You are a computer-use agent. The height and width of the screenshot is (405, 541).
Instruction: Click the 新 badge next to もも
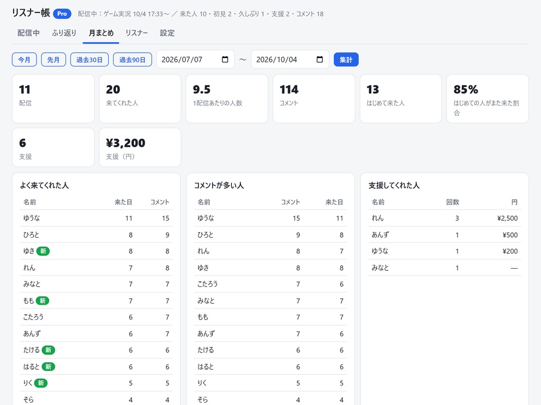42,301
